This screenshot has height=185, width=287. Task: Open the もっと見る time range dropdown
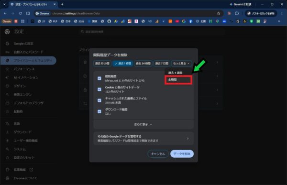click(181, 63)
